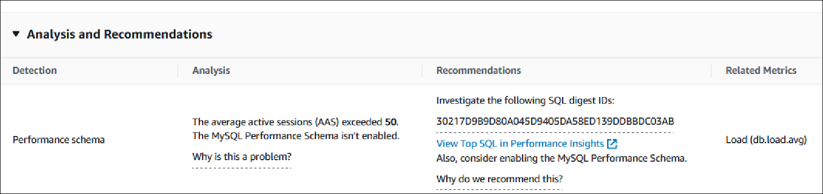The width and height of the screenshot is (823, 194).
Task: Open external link icon beside Performance Insights
Action: [612, 144]
